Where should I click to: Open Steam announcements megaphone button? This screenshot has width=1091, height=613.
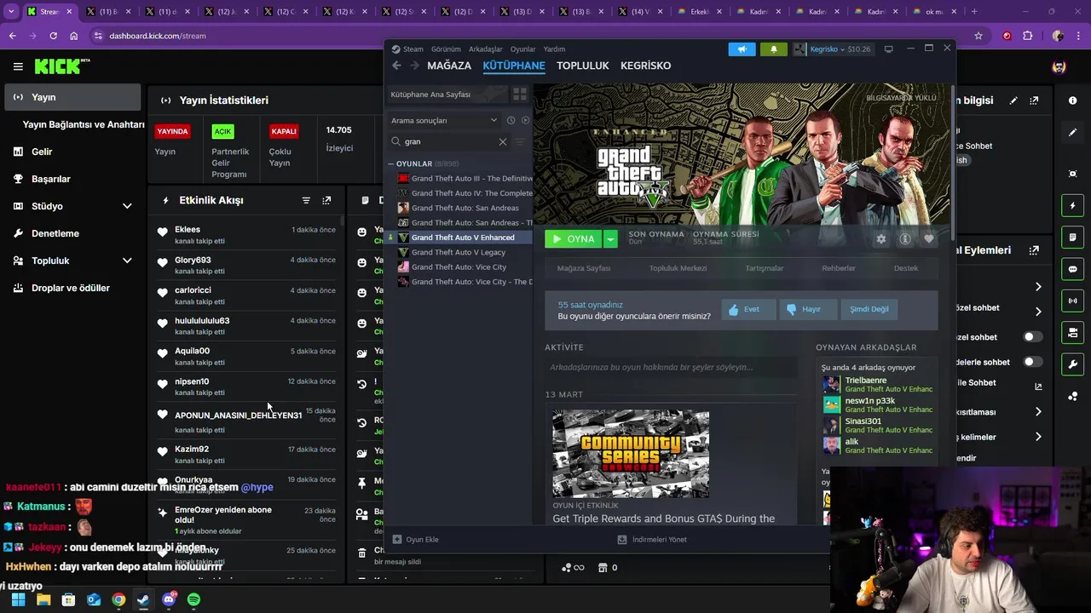742,49
